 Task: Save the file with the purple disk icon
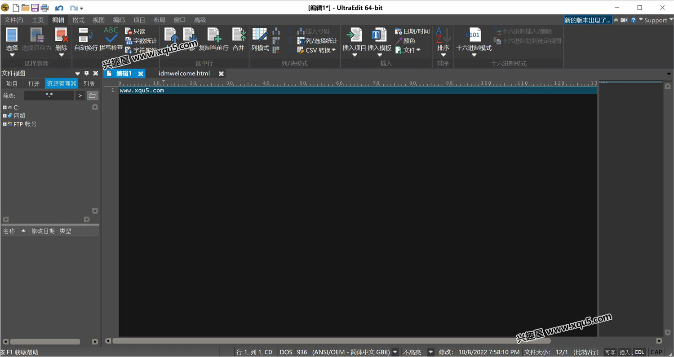(35, 8)
